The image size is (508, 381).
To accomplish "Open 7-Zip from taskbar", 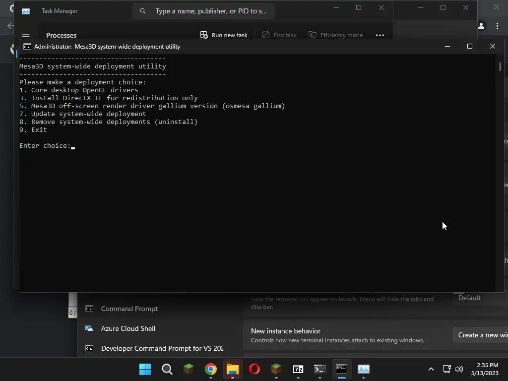I will pyautogui.click(x=298, y=369).
